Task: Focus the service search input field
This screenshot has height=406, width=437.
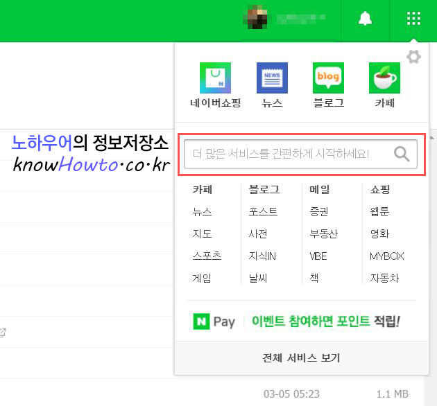Action: (300, 154)
